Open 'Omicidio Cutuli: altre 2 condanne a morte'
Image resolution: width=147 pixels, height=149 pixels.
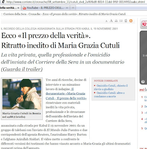coord(109,95)
